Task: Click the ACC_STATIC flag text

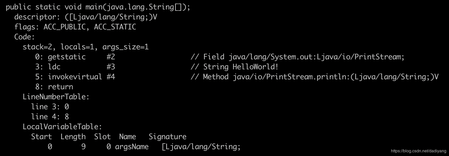Action: pyautogui.click(x=115, y=27)
